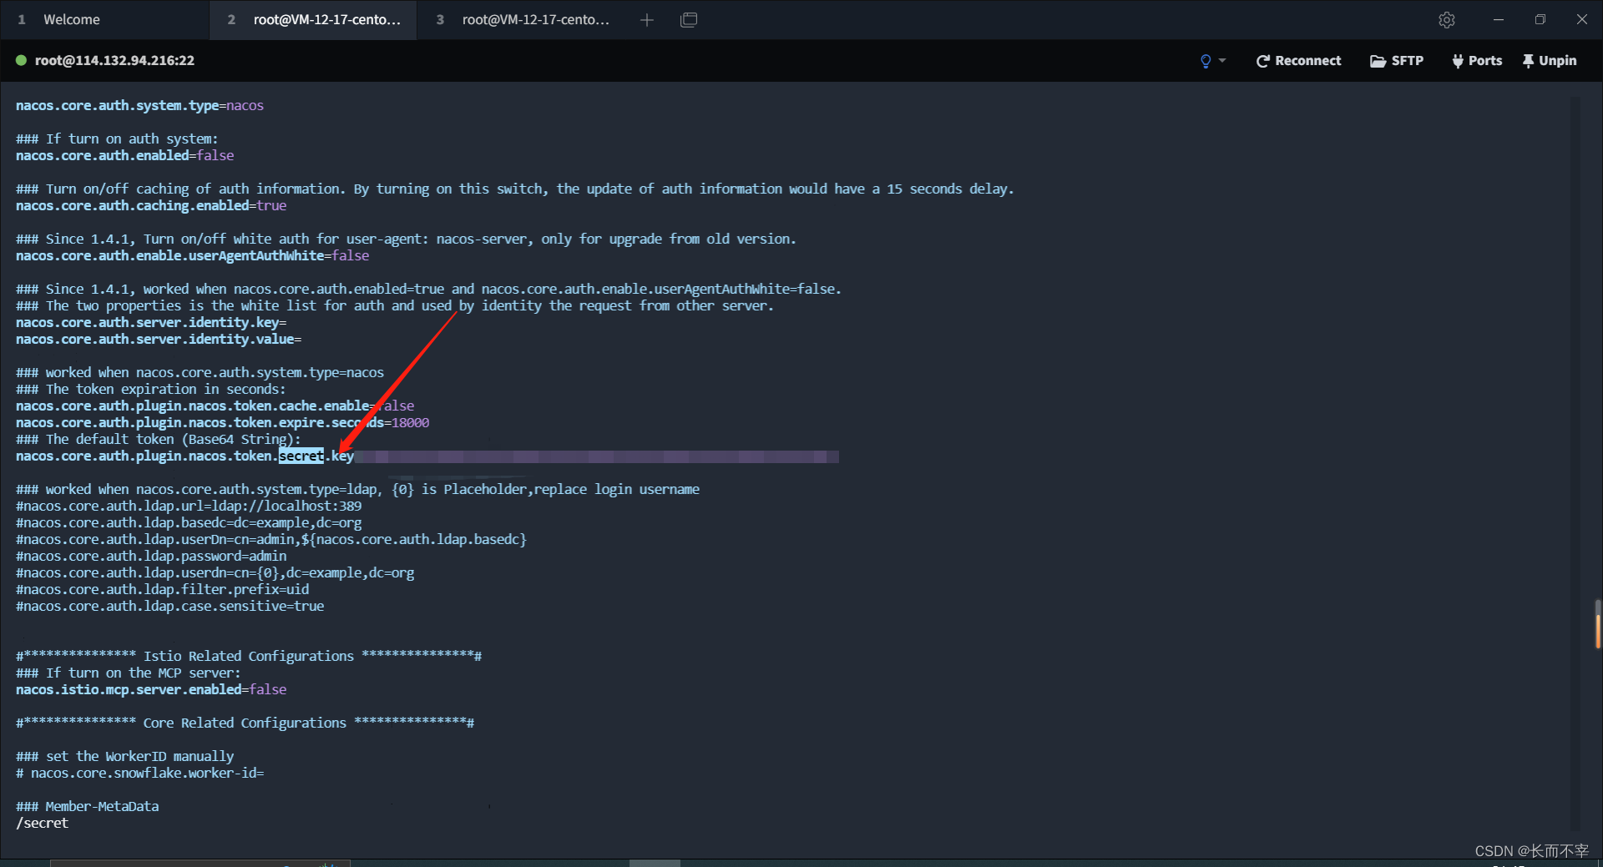
Task: Select tab 3 root@VM-12-17-cento
Action: click(x=523, y=19)
